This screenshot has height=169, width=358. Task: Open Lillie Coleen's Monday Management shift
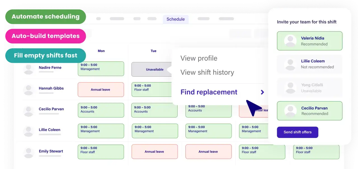tap(101, 131)
